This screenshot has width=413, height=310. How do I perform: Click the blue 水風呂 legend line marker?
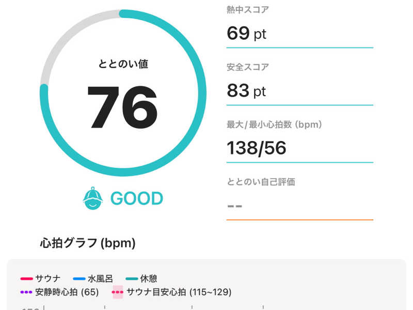tap(79, 279)
